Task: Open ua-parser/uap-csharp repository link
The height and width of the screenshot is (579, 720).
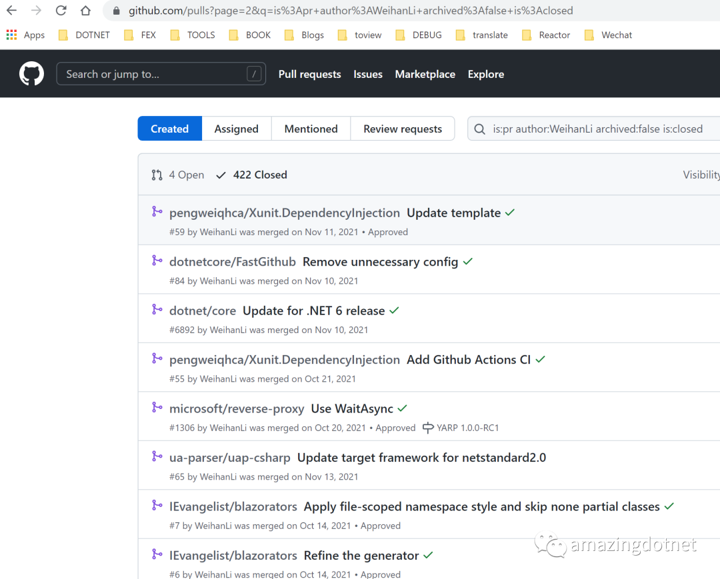Action: (229, 458)
